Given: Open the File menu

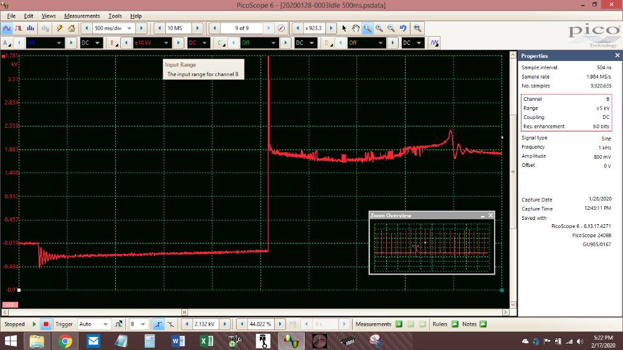Looking at the screenshot, I should (11, 16).
